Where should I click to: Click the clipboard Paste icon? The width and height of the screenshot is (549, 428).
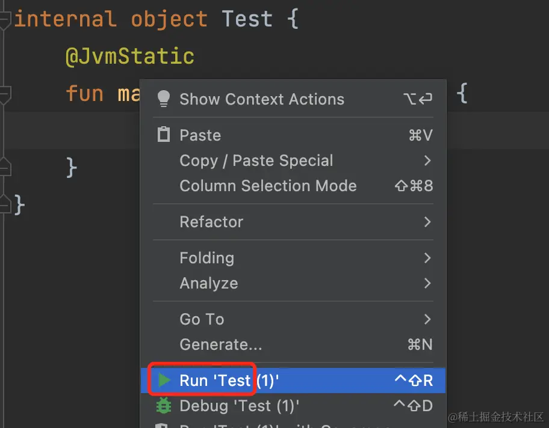tap(164, 135)
